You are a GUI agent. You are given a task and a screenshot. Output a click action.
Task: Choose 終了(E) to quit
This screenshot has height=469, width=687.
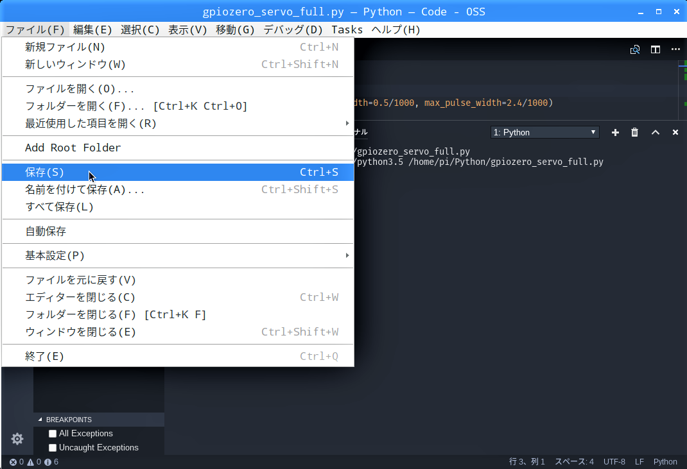pos(177,357)
